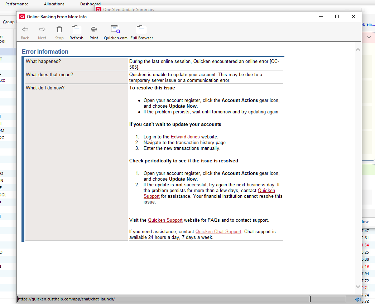Open the Quicken Chat Support link
This screenshot has height=304, width=375.
(218, 232)
